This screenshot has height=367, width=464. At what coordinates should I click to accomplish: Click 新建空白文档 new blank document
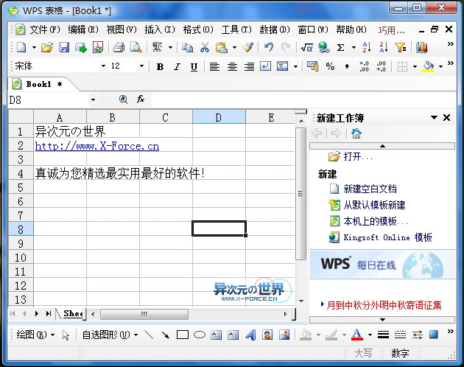pos(370,189)
